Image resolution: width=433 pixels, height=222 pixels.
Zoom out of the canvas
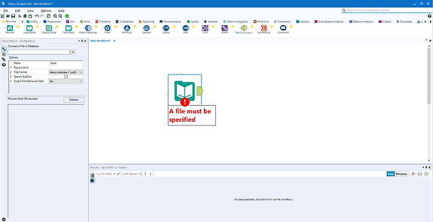[x=60, y=16]
